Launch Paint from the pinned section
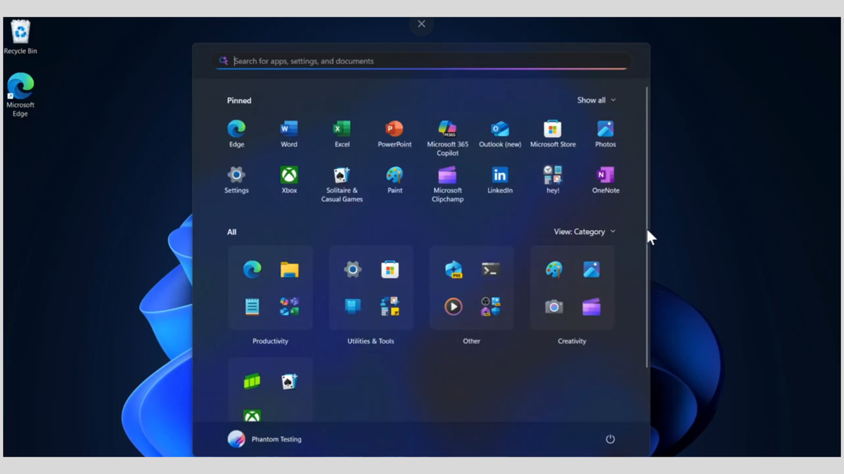The height and width of the screenshot is (474, 844). [x=394, y=176]
